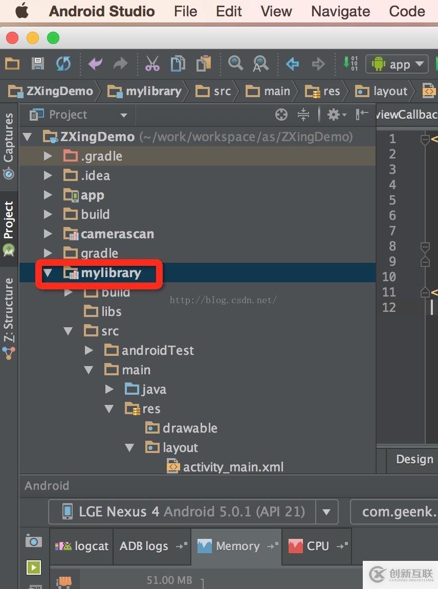Click the Initiate GC truck icon

pos(63,582)
